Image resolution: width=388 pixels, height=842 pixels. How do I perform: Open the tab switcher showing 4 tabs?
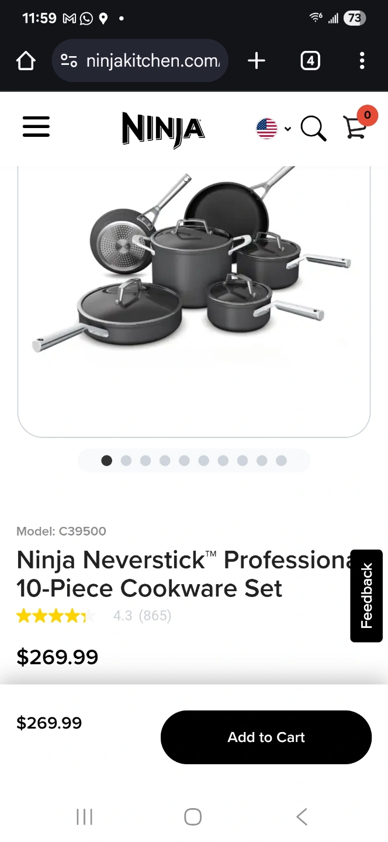310,61
